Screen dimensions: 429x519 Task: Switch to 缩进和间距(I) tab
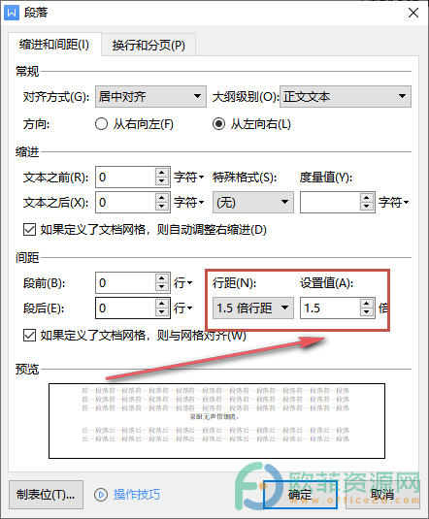click(54, 44)
